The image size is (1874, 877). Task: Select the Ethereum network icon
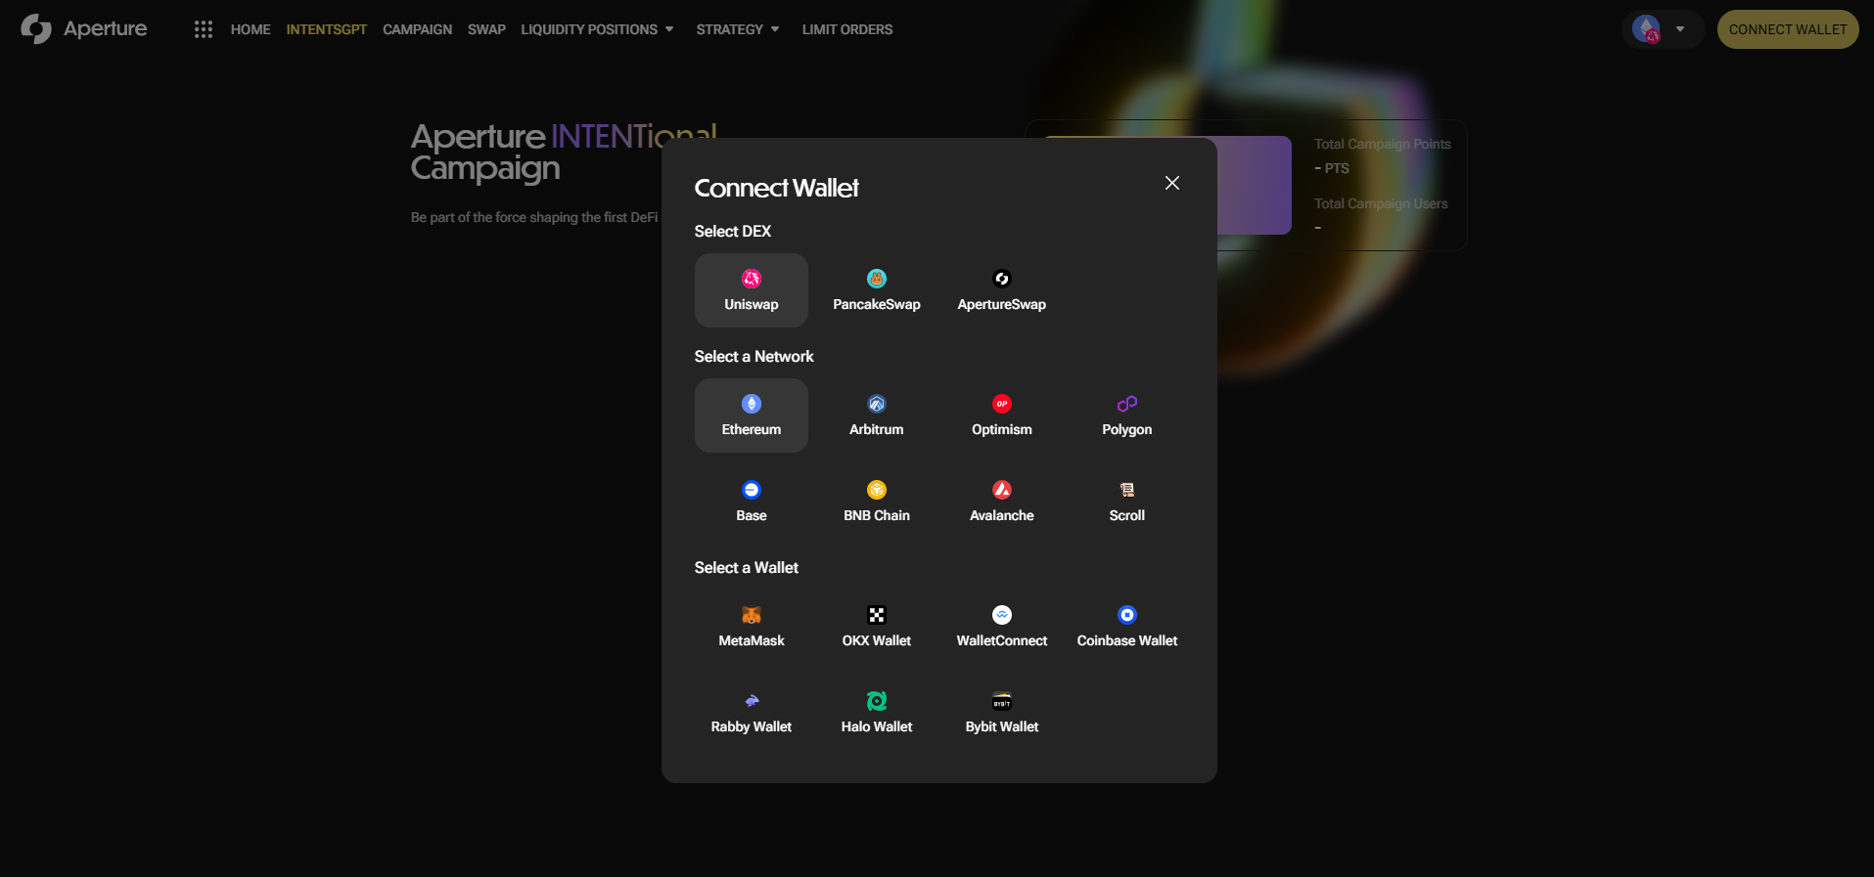tap(752, 404)
